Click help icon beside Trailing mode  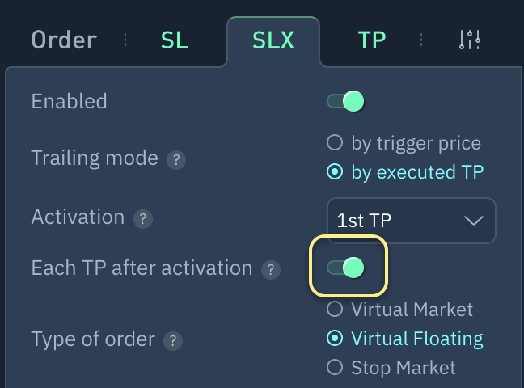(x=176, y=159)
